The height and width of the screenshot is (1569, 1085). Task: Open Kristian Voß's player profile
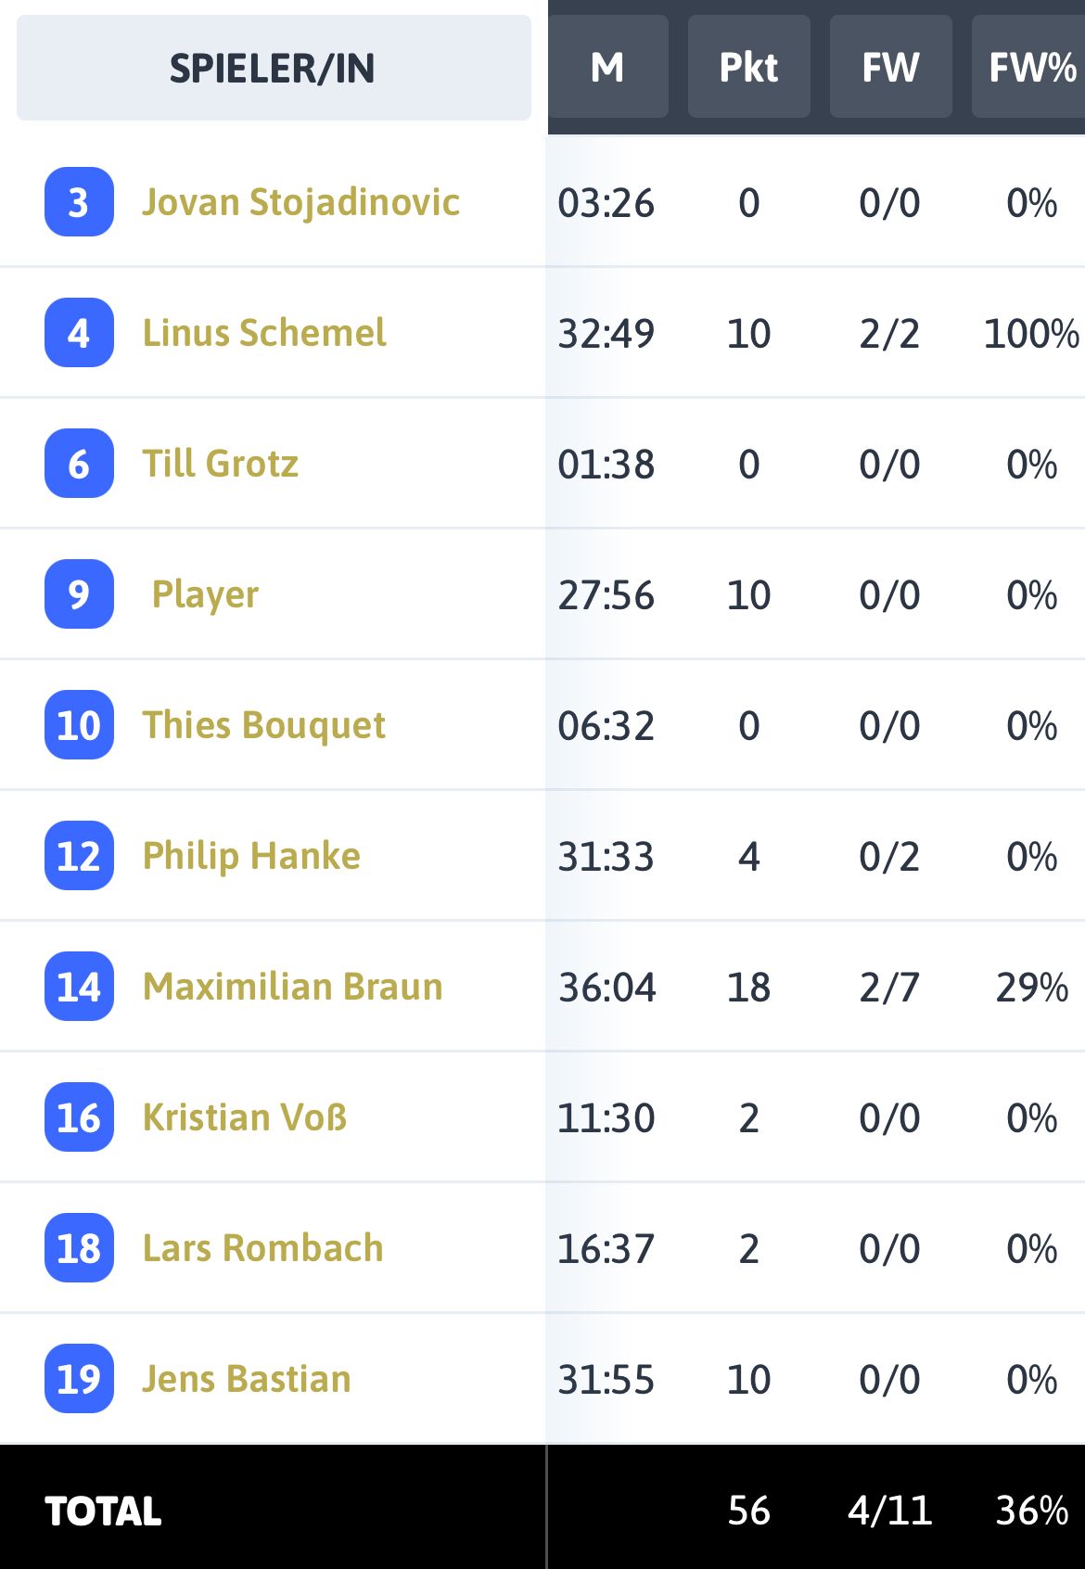(245, 1117)
